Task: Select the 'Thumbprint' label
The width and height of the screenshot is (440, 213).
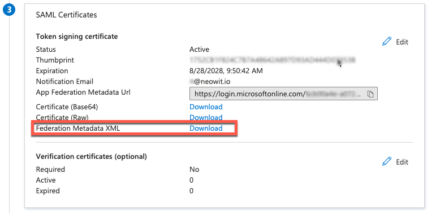Action: tap(55, 60)
